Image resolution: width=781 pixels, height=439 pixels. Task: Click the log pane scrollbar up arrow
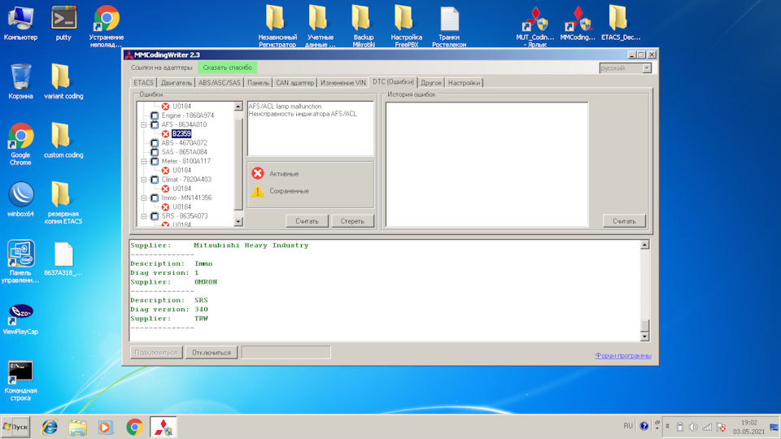click(644, 245)
